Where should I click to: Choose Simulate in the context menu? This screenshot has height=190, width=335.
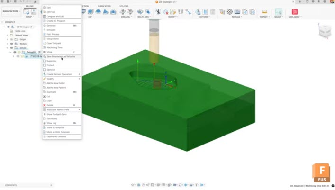click(x=62, y=30)
